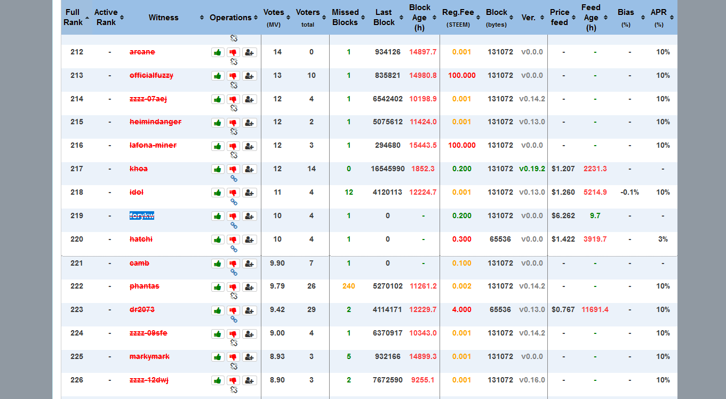Viewport: 726px width, 399px height.
Task: Sort by Reg.Fee (STEEM) header
Action: click(x=461, y=17)
